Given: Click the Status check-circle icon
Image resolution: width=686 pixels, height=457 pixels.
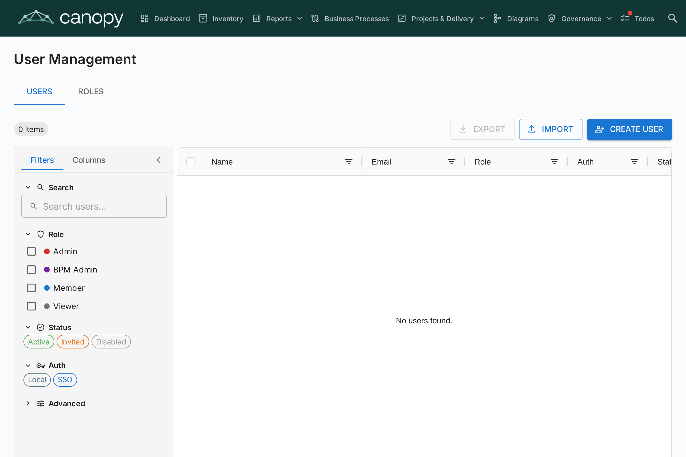Looking at the screenshot, I should point(41,327).
